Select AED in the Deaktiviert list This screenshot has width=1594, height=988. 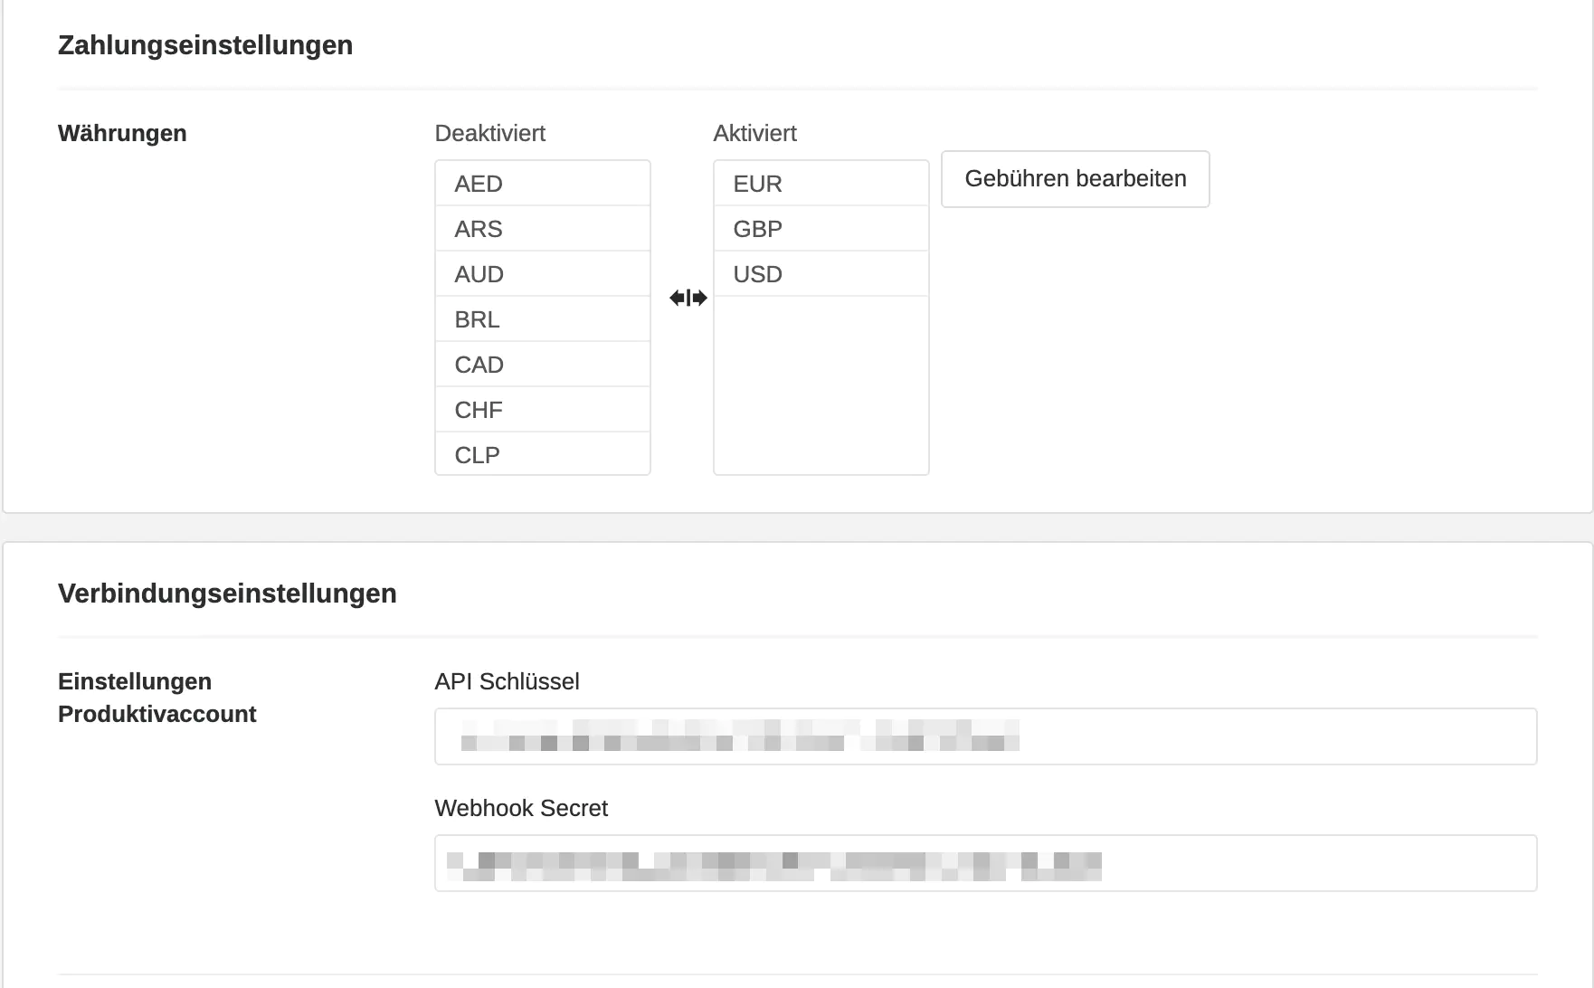pos(542,184)
